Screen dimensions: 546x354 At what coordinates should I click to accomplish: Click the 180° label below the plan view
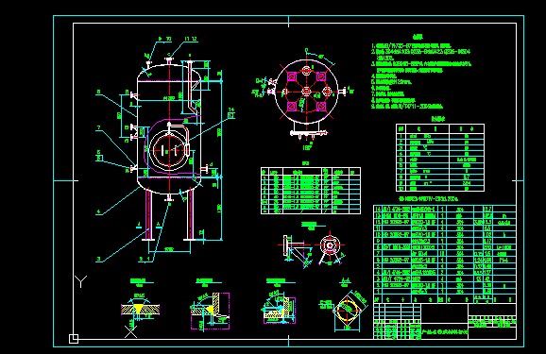tap(307, 148)
